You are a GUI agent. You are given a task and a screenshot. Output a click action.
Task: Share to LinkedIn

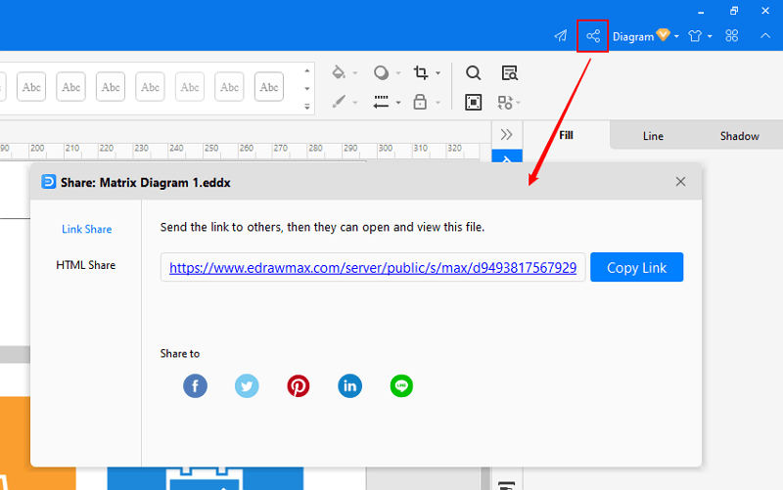(x=350, y=385)
